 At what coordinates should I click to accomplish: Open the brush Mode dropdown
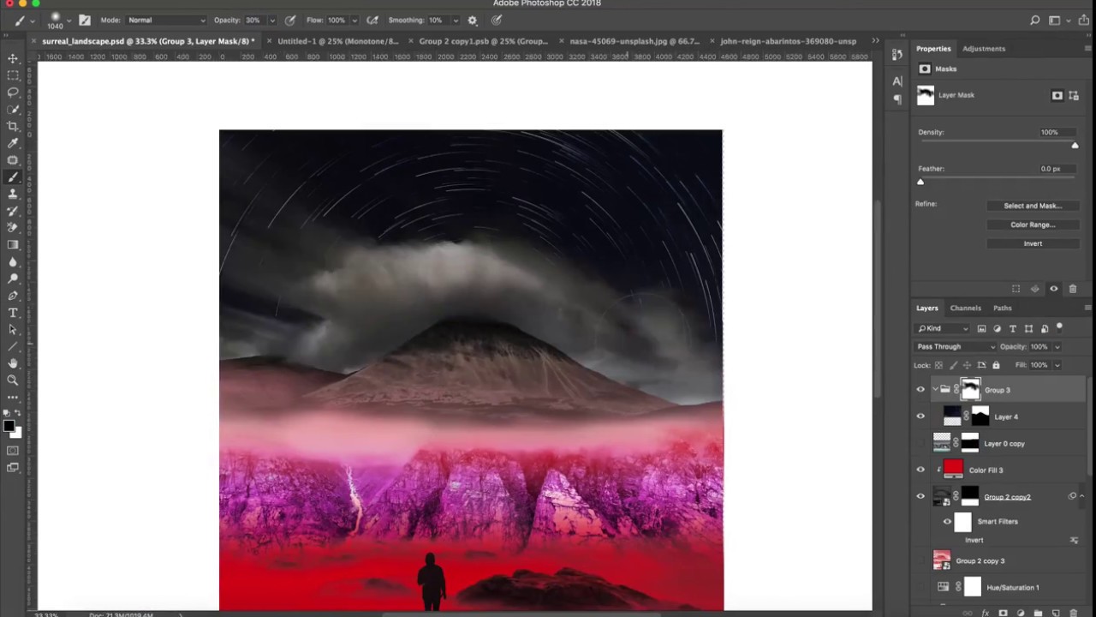(x=166, y=20)
